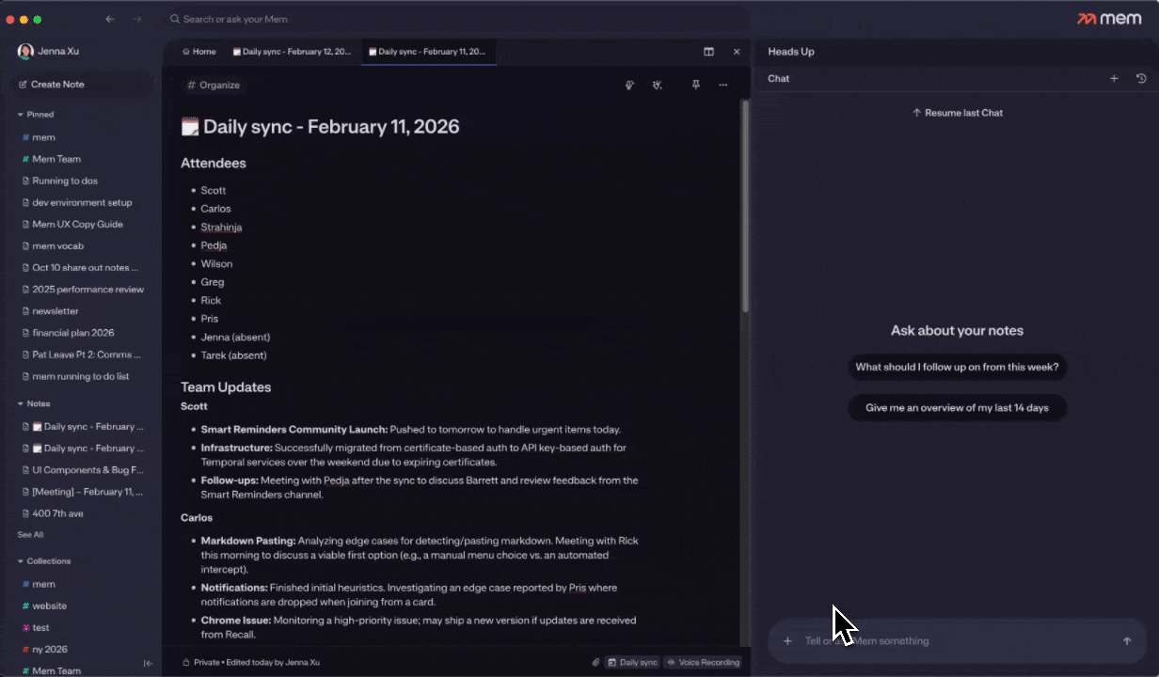The image size is (1159, 677).
Task: Click Jenna Xu profile avatar
Action: click(25, 52)
